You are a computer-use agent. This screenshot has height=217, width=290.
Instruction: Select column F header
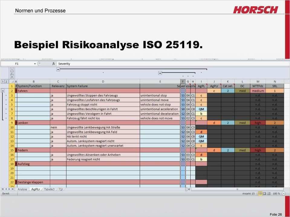183,82
